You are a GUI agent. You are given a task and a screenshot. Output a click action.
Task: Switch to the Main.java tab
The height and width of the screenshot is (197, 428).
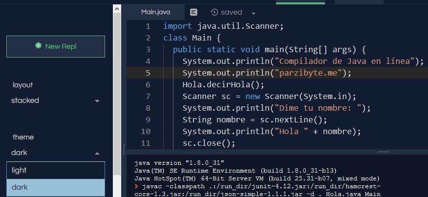click(155, 12)
